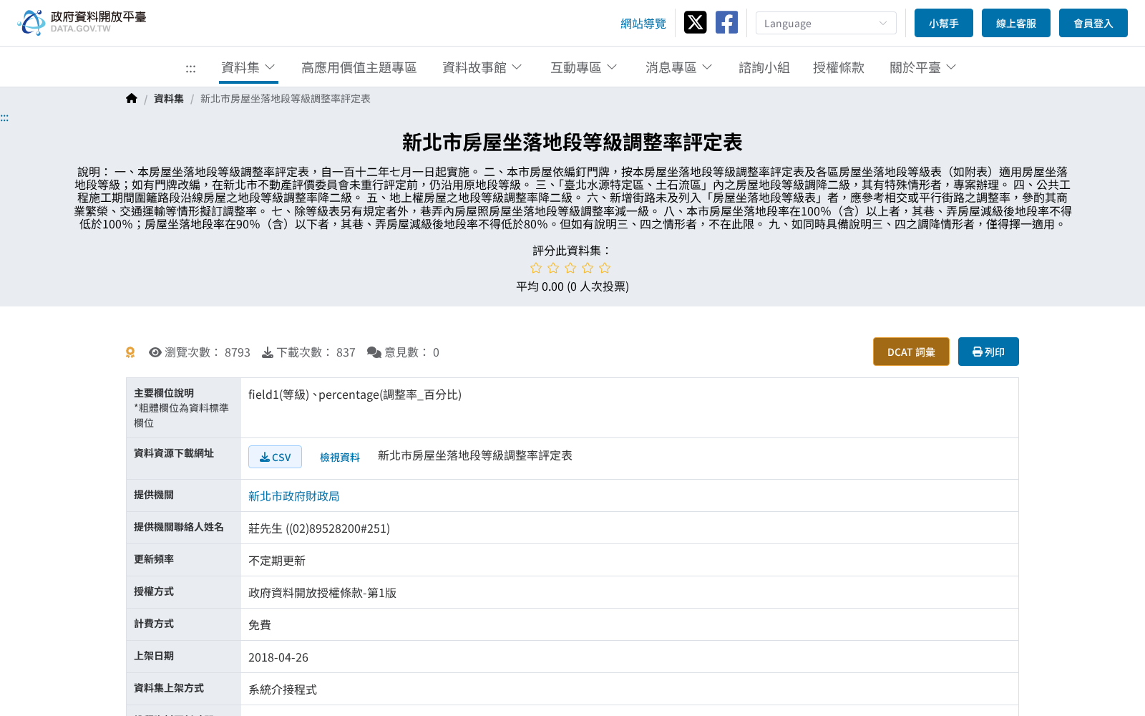1145x716 pixels.
Task: Go to home via breadcrumb house icon
Action: [132, 98]
